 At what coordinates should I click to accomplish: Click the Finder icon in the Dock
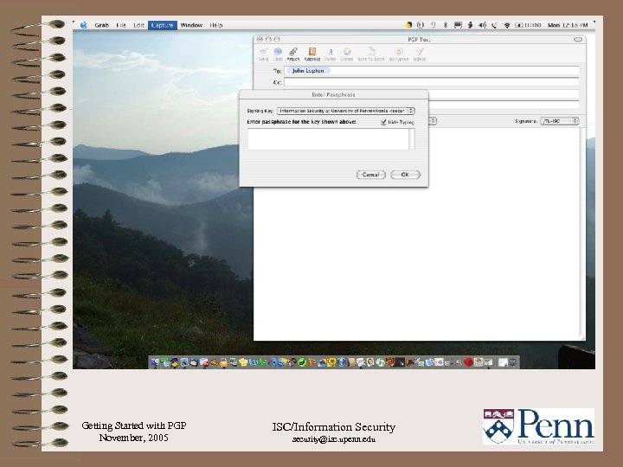[155, 362]
